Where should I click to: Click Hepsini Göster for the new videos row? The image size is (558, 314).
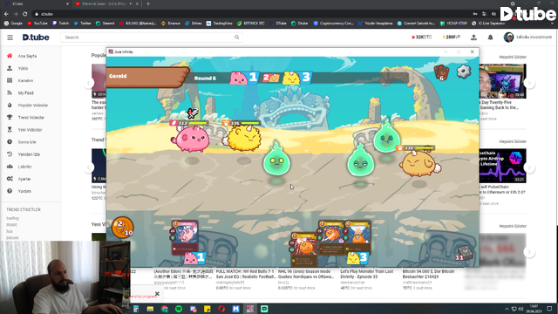513,226
